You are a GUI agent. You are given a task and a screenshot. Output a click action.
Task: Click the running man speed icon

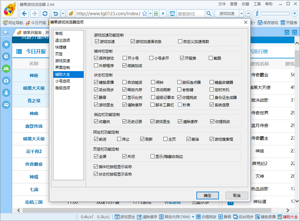click(x=257, y=13)
